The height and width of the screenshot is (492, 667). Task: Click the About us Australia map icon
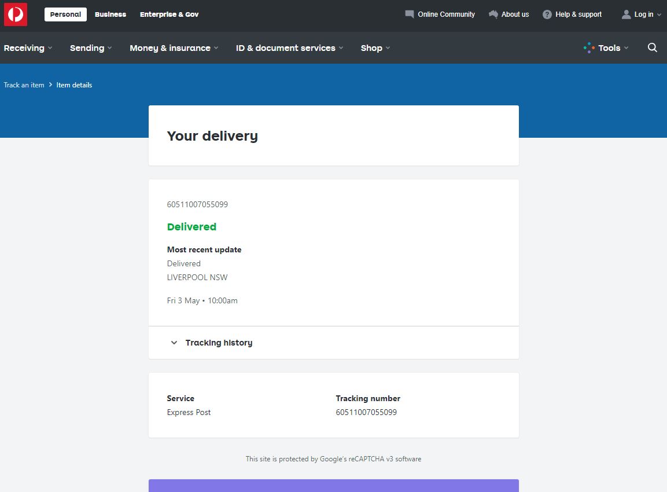pos(493,14)
